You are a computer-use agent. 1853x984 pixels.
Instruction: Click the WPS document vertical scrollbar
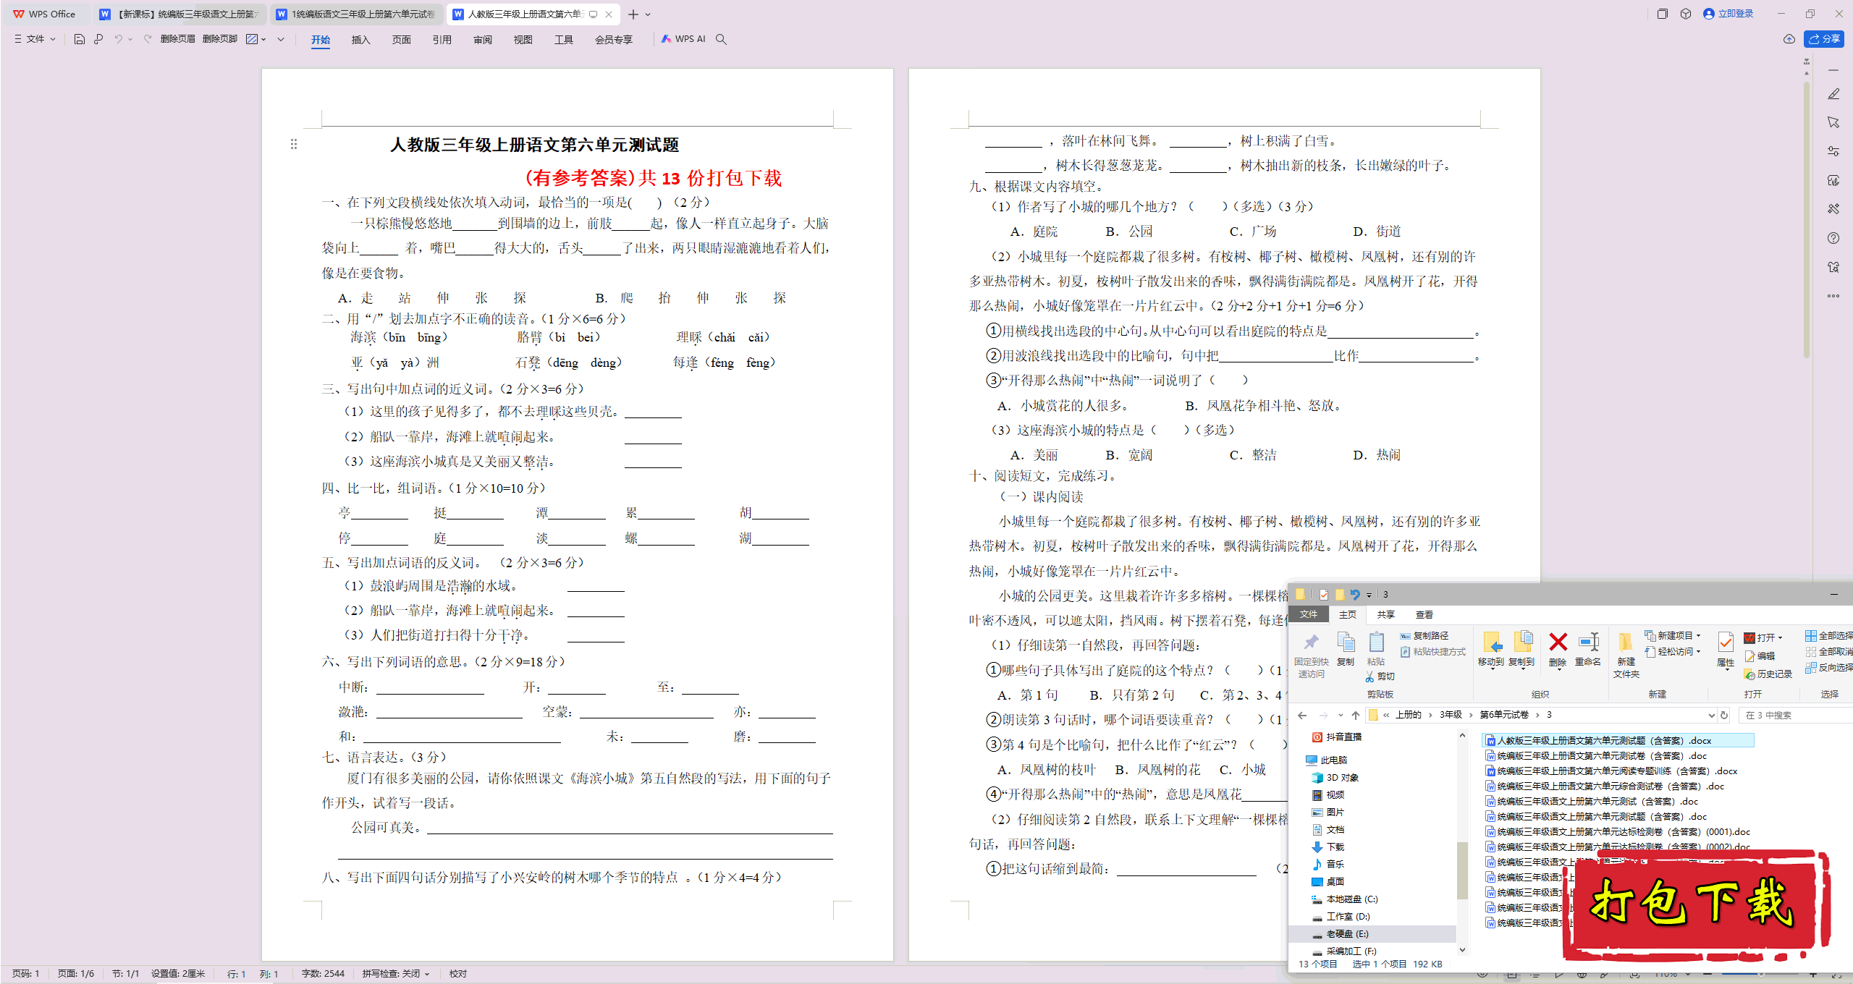1807,220
